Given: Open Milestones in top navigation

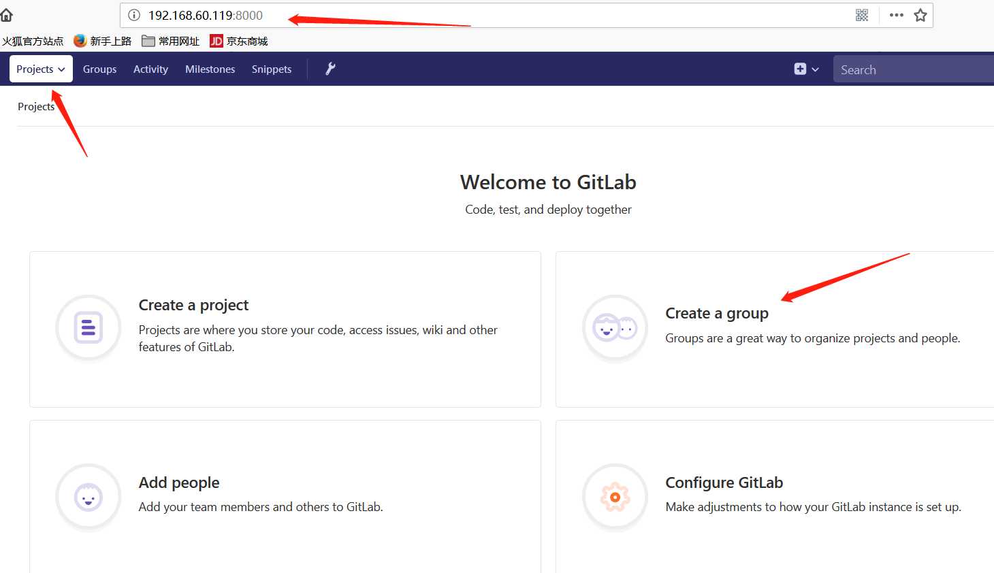Looking at the screenshot, I should click(210, 69).
